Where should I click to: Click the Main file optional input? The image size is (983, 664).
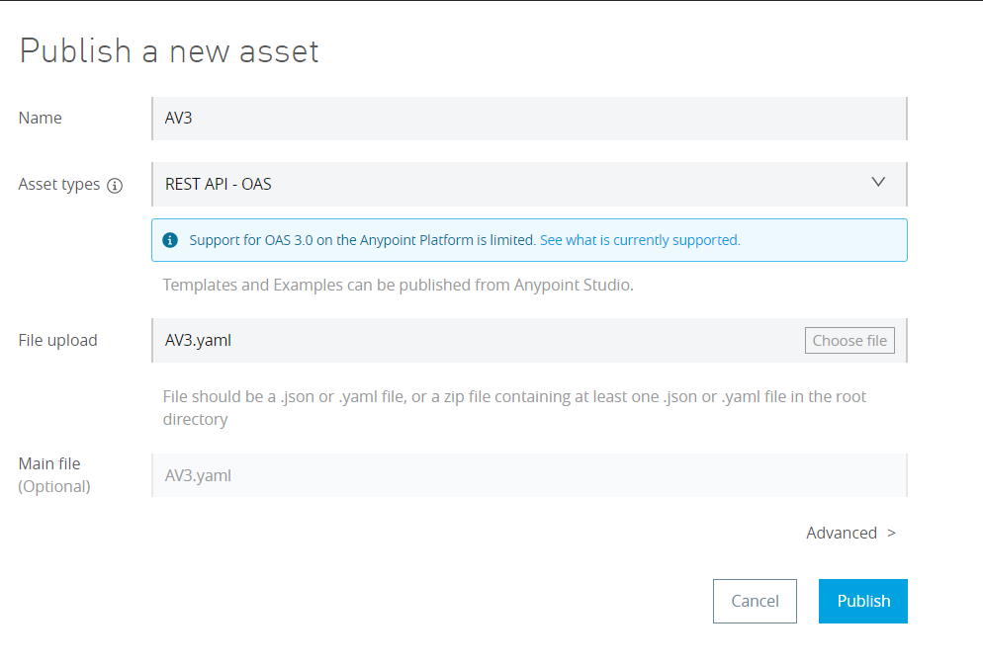click(x=529, y=475)
